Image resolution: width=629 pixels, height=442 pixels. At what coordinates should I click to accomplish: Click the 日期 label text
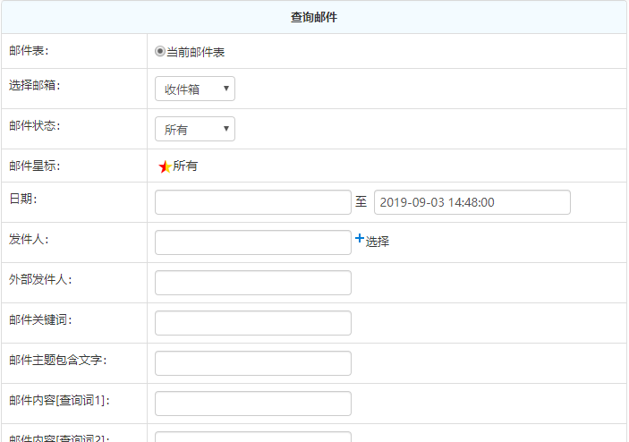22,199
